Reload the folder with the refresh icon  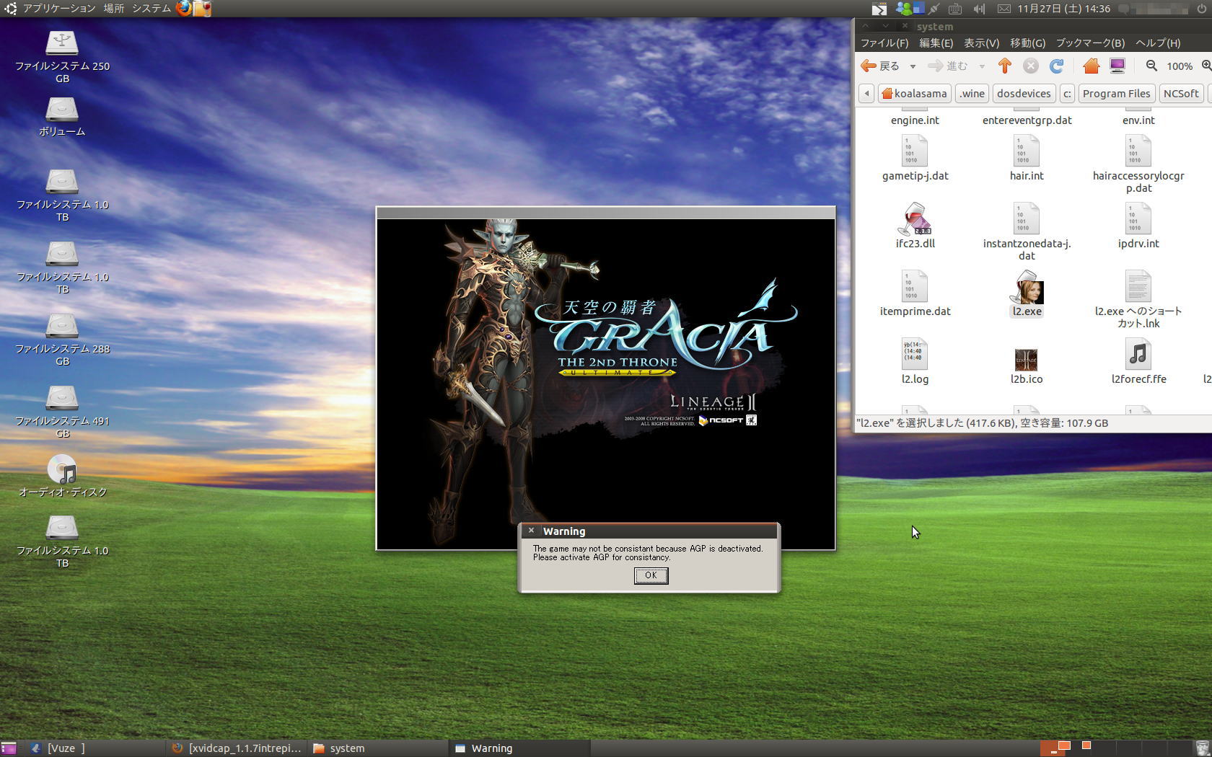pos(1057,66)
